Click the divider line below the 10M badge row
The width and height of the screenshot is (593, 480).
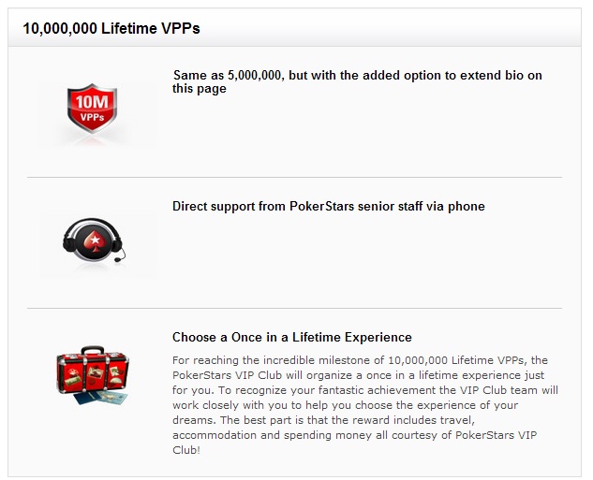(294, 177)
